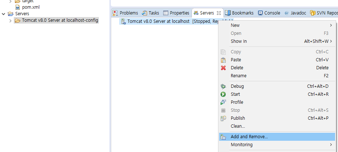338x152 pixels.
Task: Switch to the Console tab
Action: pos(269,13)
